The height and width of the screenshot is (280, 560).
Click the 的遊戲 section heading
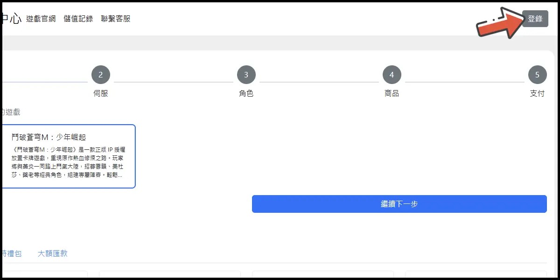pyautogui.click(x=10, y=112)
